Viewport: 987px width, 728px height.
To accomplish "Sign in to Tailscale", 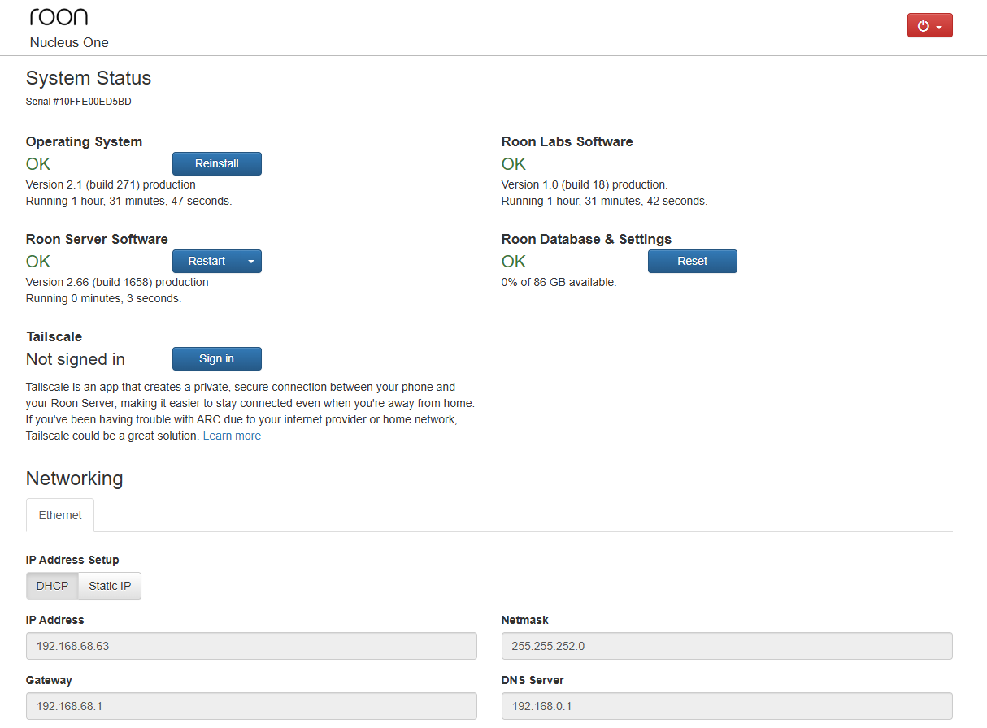I will pyautogui.click(x=217, y=358).
